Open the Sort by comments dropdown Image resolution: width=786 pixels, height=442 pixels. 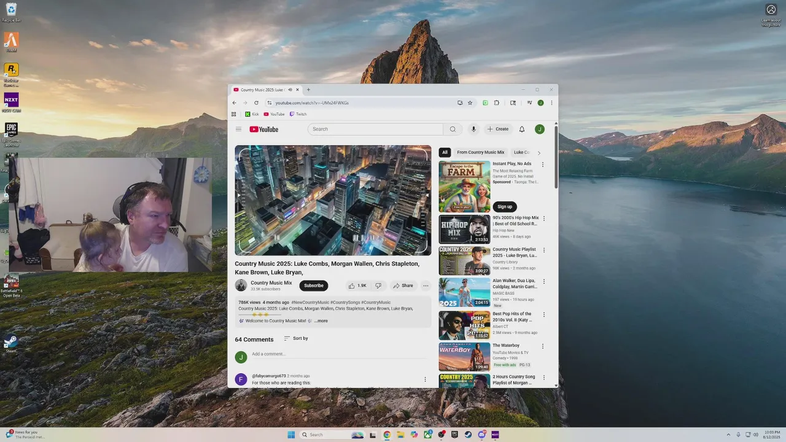(x=296, y=338)
